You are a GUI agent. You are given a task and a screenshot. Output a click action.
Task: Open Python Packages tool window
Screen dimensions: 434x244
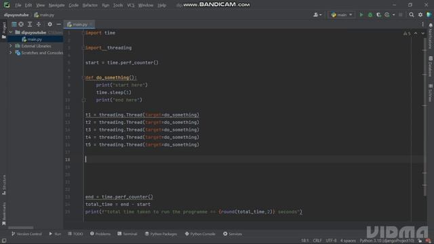point(161,234)
